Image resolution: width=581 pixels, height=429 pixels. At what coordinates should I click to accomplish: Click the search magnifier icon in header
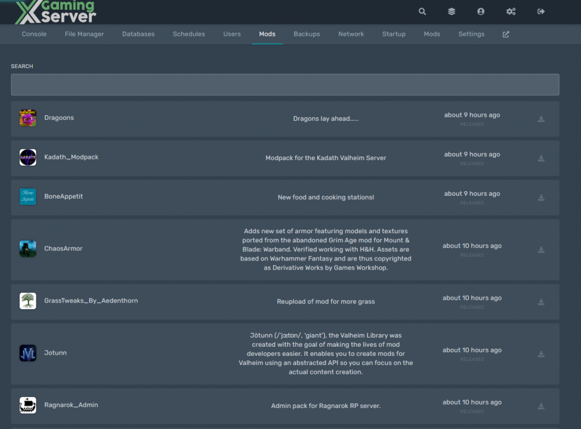coord(422,11)
